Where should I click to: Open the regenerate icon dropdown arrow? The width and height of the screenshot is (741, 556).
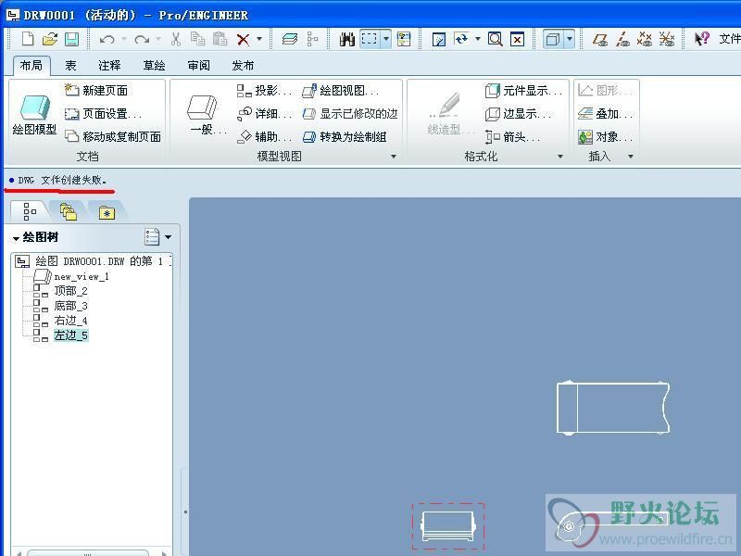pyautogui.click(x=478, y=39)
